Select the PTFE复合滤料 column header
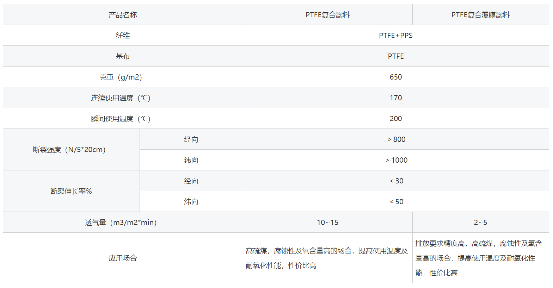Image resolution: width=553 pixels, height=288 pixels. coord(327,15)
